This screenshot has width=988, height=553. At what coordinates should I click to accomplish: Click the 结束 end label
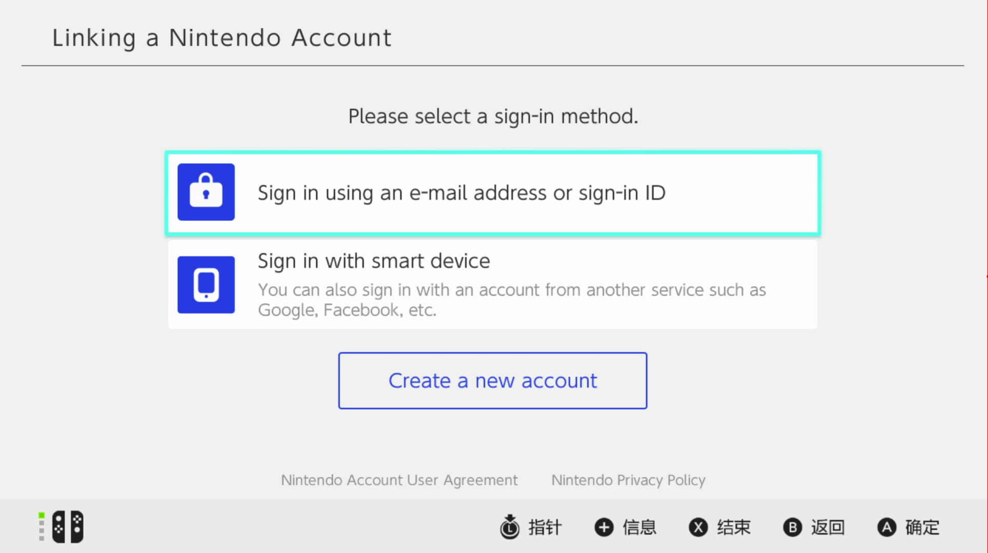point(734,527)
